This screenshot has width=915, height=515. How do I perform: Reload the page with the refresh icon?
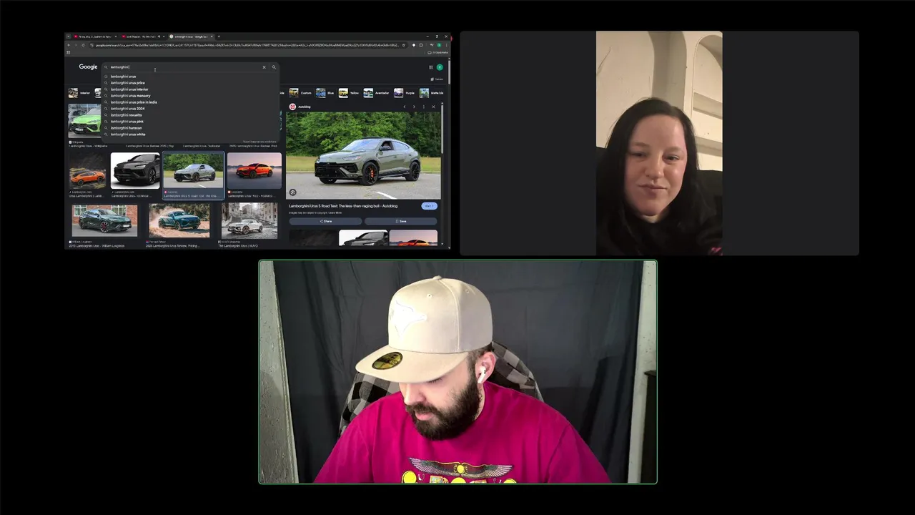[83, 45]
